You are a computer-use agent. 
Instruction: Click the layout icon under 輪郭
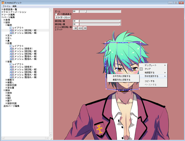11,28
